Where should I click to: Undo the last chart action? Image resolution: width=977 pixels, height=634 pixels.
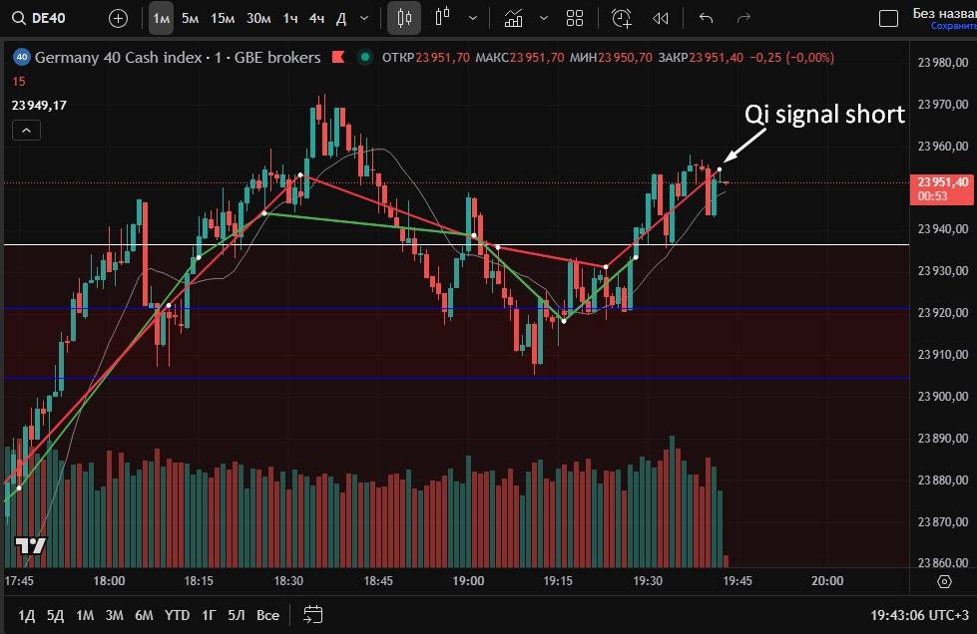pyautogui.click(x=707, y=18)
